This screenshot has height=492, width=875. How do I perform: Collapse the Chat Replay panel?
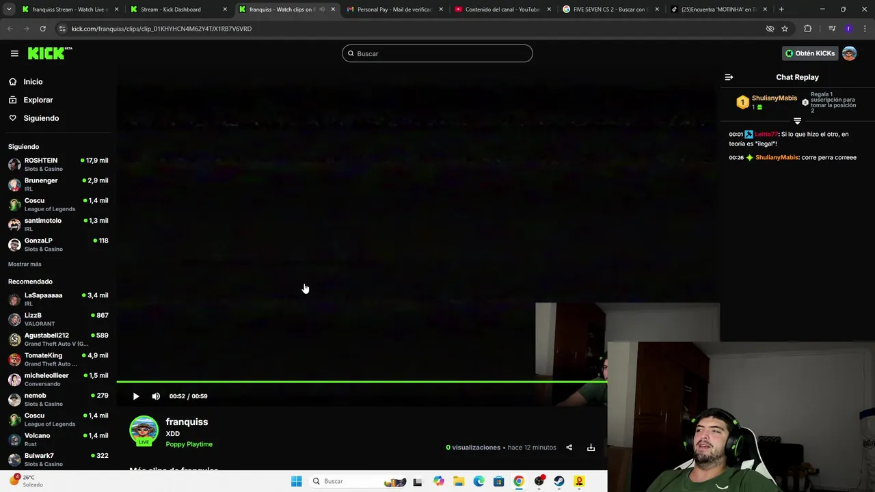[x=729, y=77]
